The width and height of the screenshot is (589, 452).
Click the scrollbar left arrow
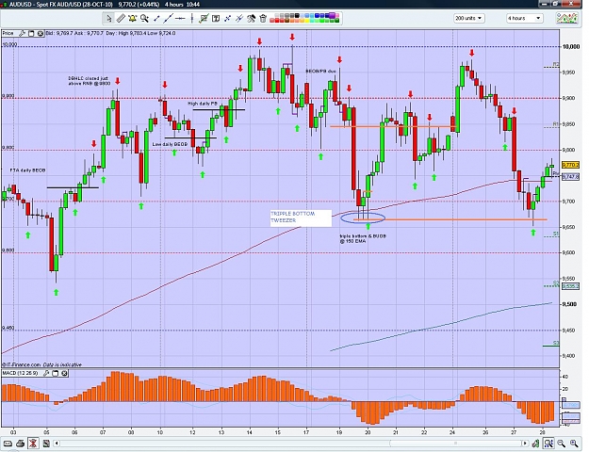point(57,444)
